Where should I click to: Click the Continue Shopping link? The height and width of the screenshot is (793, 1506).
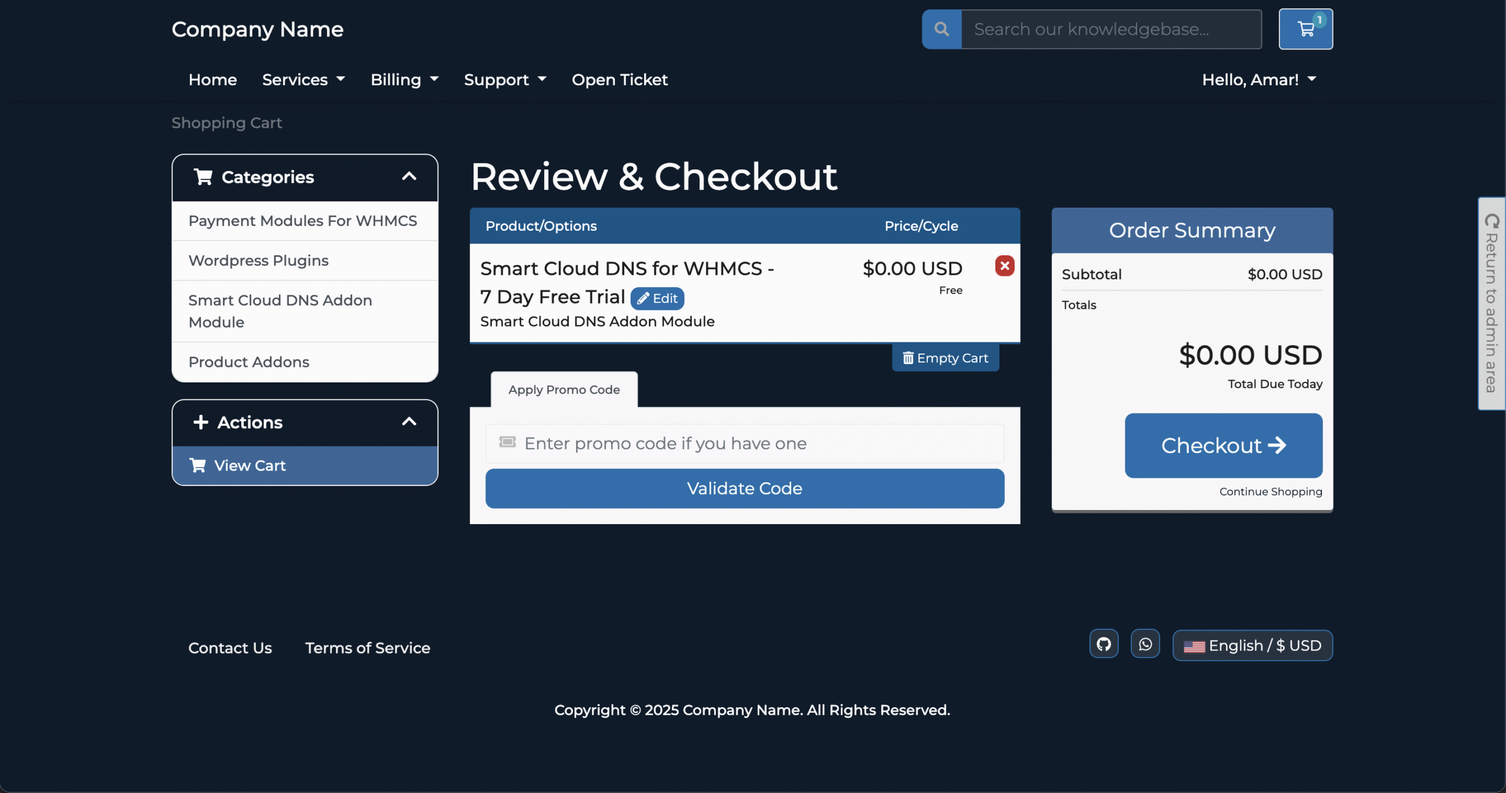tap(1270, 492)
